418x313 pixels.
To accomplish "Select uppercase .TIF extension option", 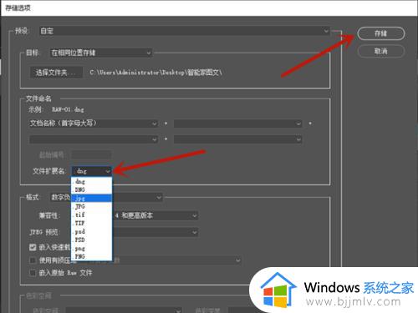I will coord(92,223).
